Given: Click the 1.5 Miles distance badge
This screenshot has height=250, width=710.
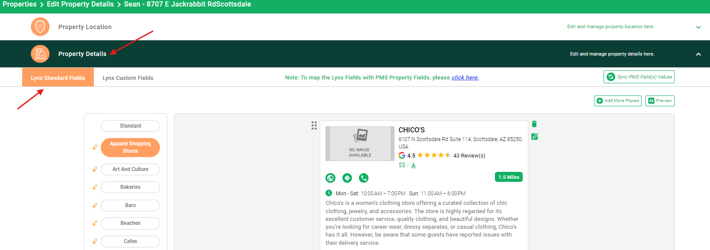Looking at the screenshot, I should coord(509,177).
